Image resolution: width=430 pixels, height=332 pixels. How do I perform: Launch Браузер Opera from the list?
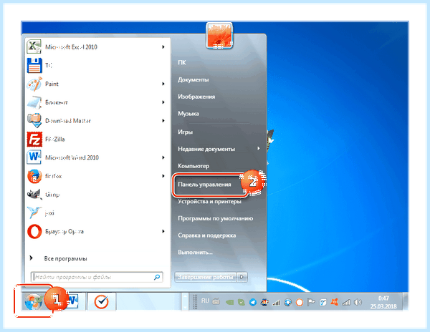click(97, 231)
